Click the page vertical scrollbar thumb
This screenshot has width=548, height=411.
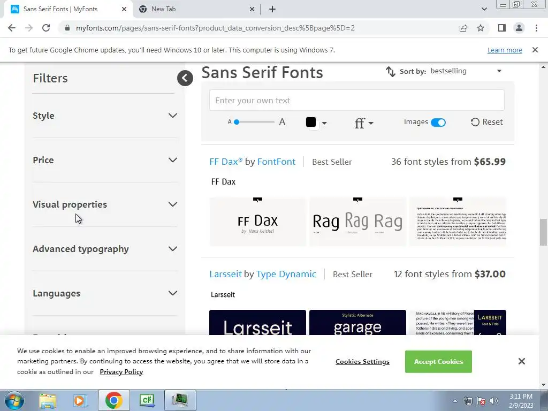[543, 232]
